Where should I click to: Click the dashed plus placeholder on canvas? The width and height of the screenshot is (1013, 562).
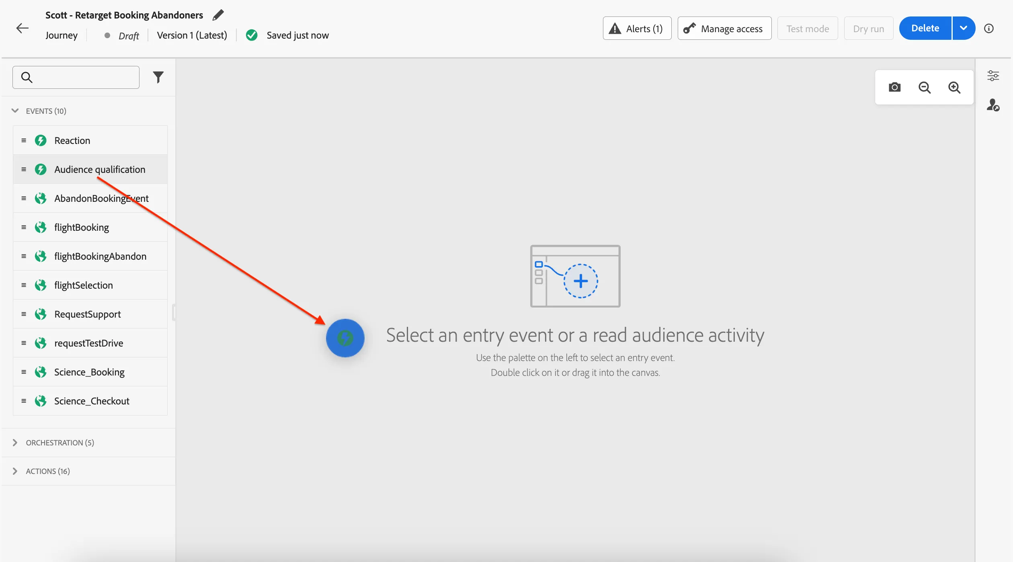click(x=580, y=281)
